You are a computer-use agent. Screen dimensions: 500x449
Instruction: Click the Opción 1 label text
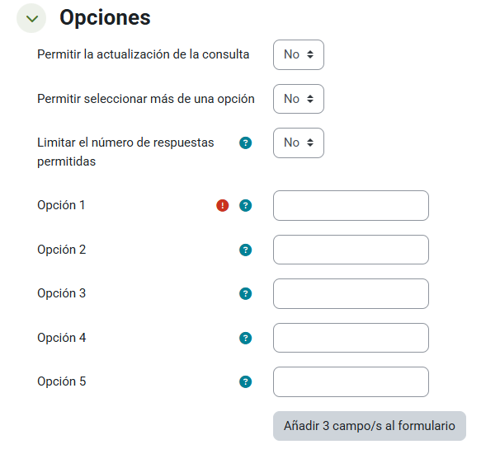pyautogui.click(x=61, y=205)
